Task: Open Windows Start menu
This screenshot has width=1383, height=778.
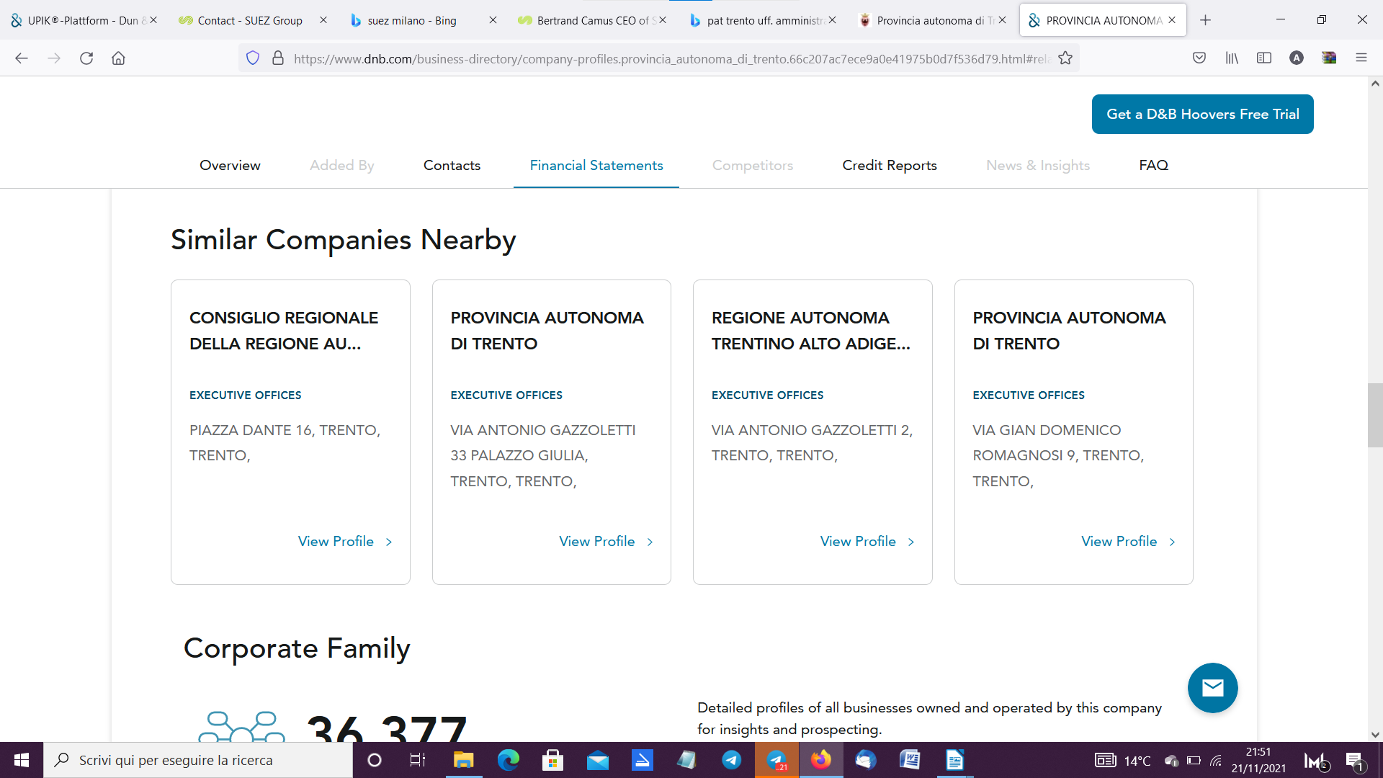Action: pos(22,760)
